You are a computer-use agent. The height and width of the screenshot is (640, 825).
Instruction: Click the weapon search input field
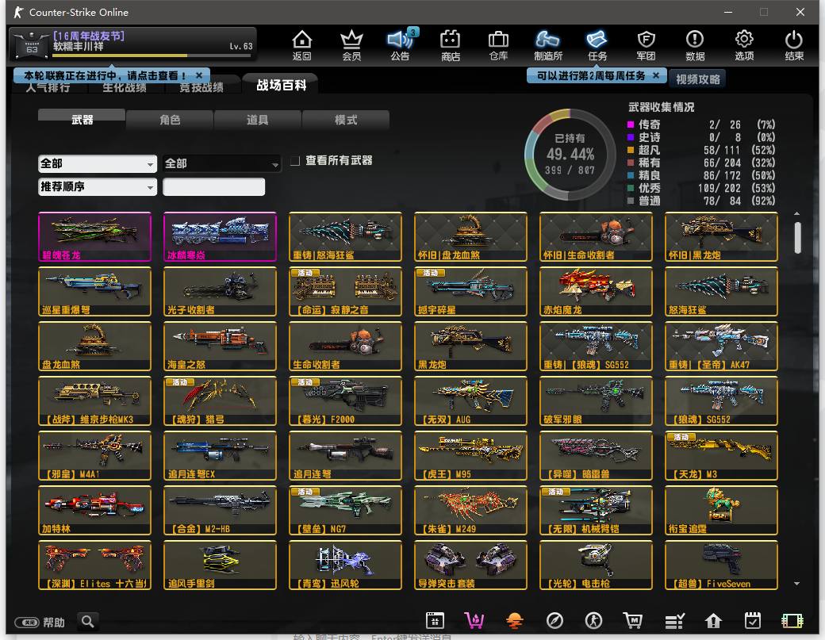click(x=213, y=186)
